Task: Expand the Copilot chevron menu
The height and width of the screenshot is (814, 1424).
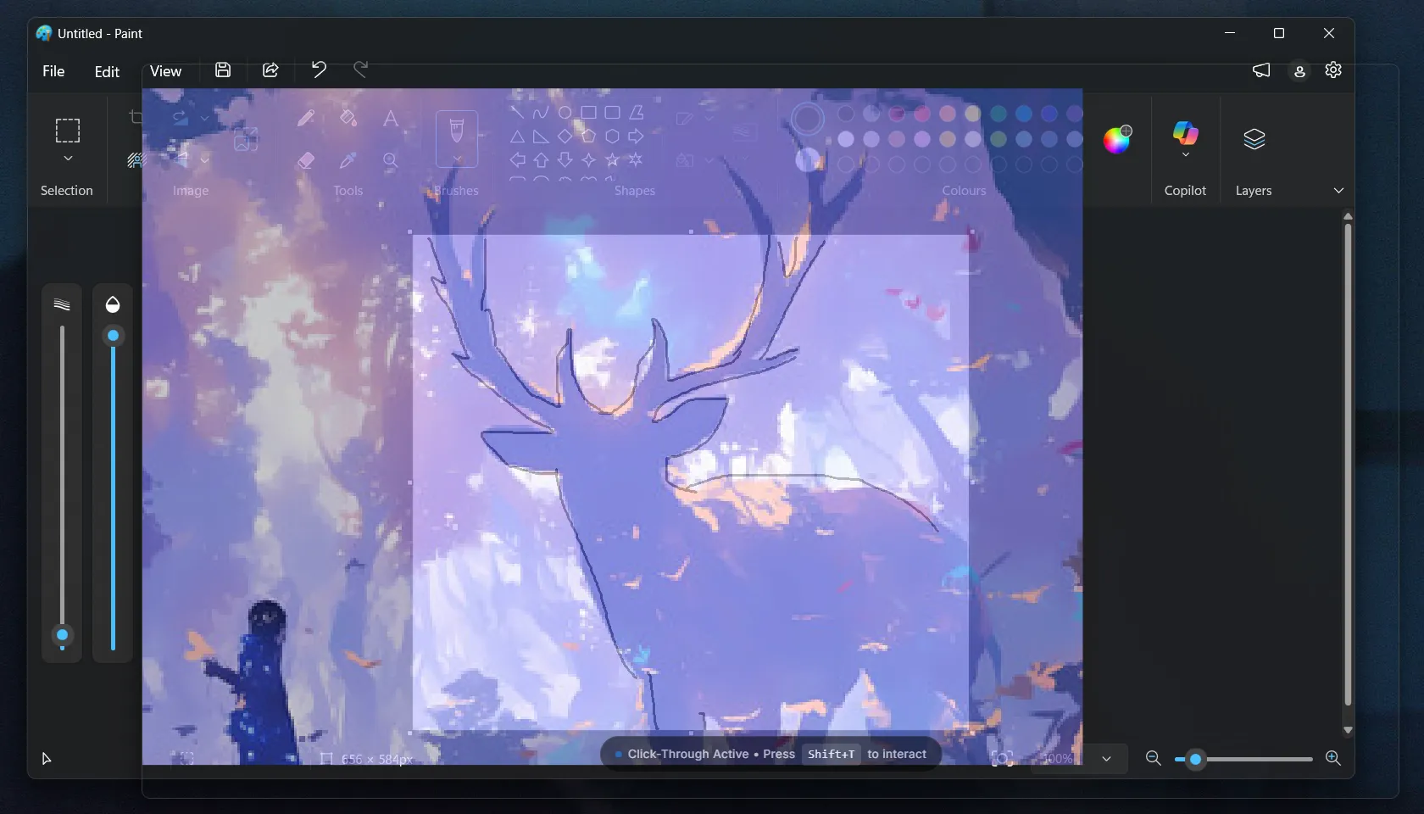Action: tap(1185, 155)
